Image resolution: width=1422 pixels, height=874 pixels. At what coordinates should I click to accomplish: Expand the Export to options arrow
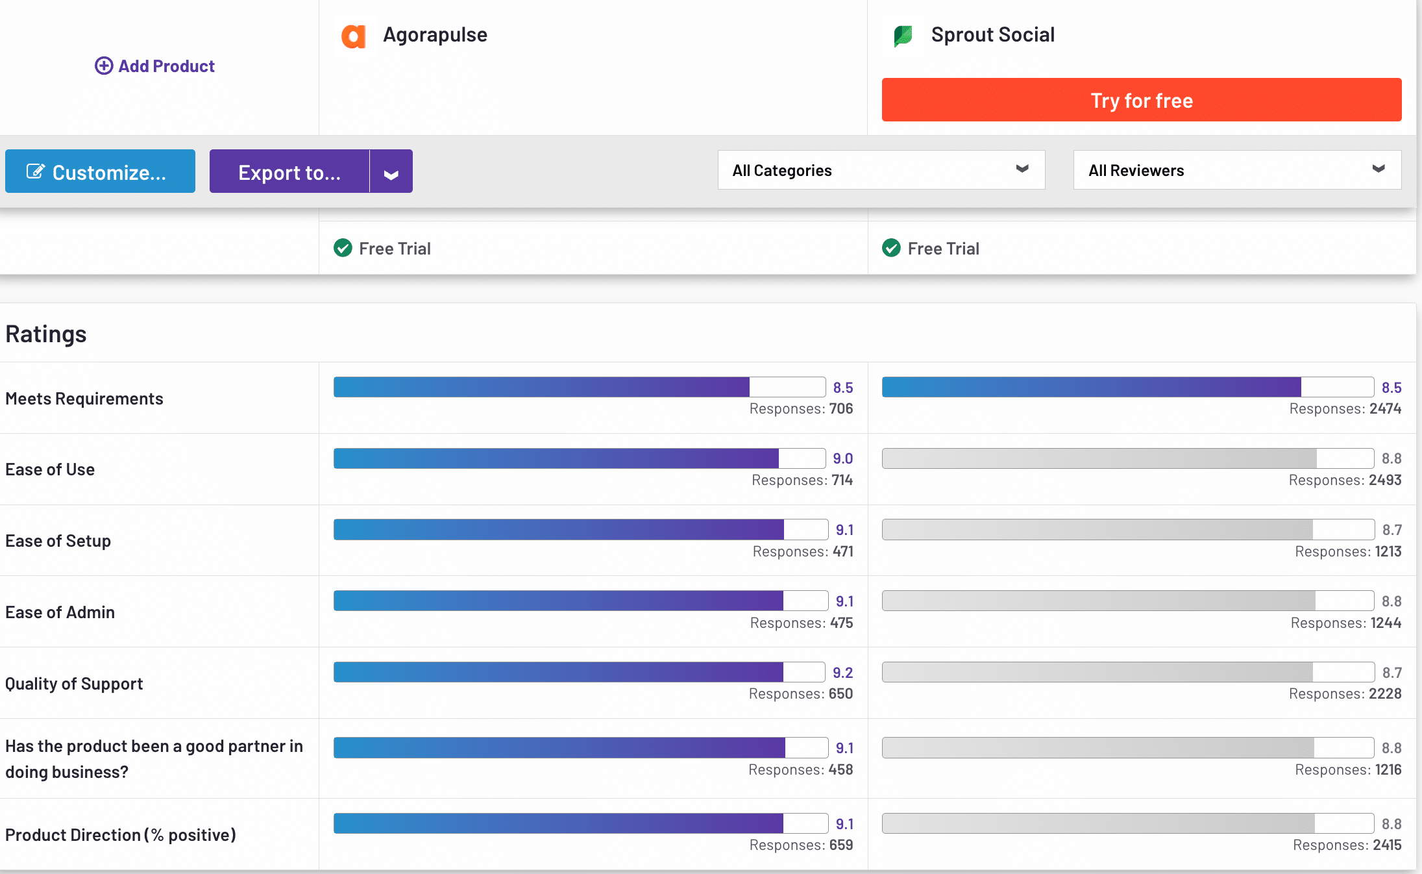click(x=390, y=171)
